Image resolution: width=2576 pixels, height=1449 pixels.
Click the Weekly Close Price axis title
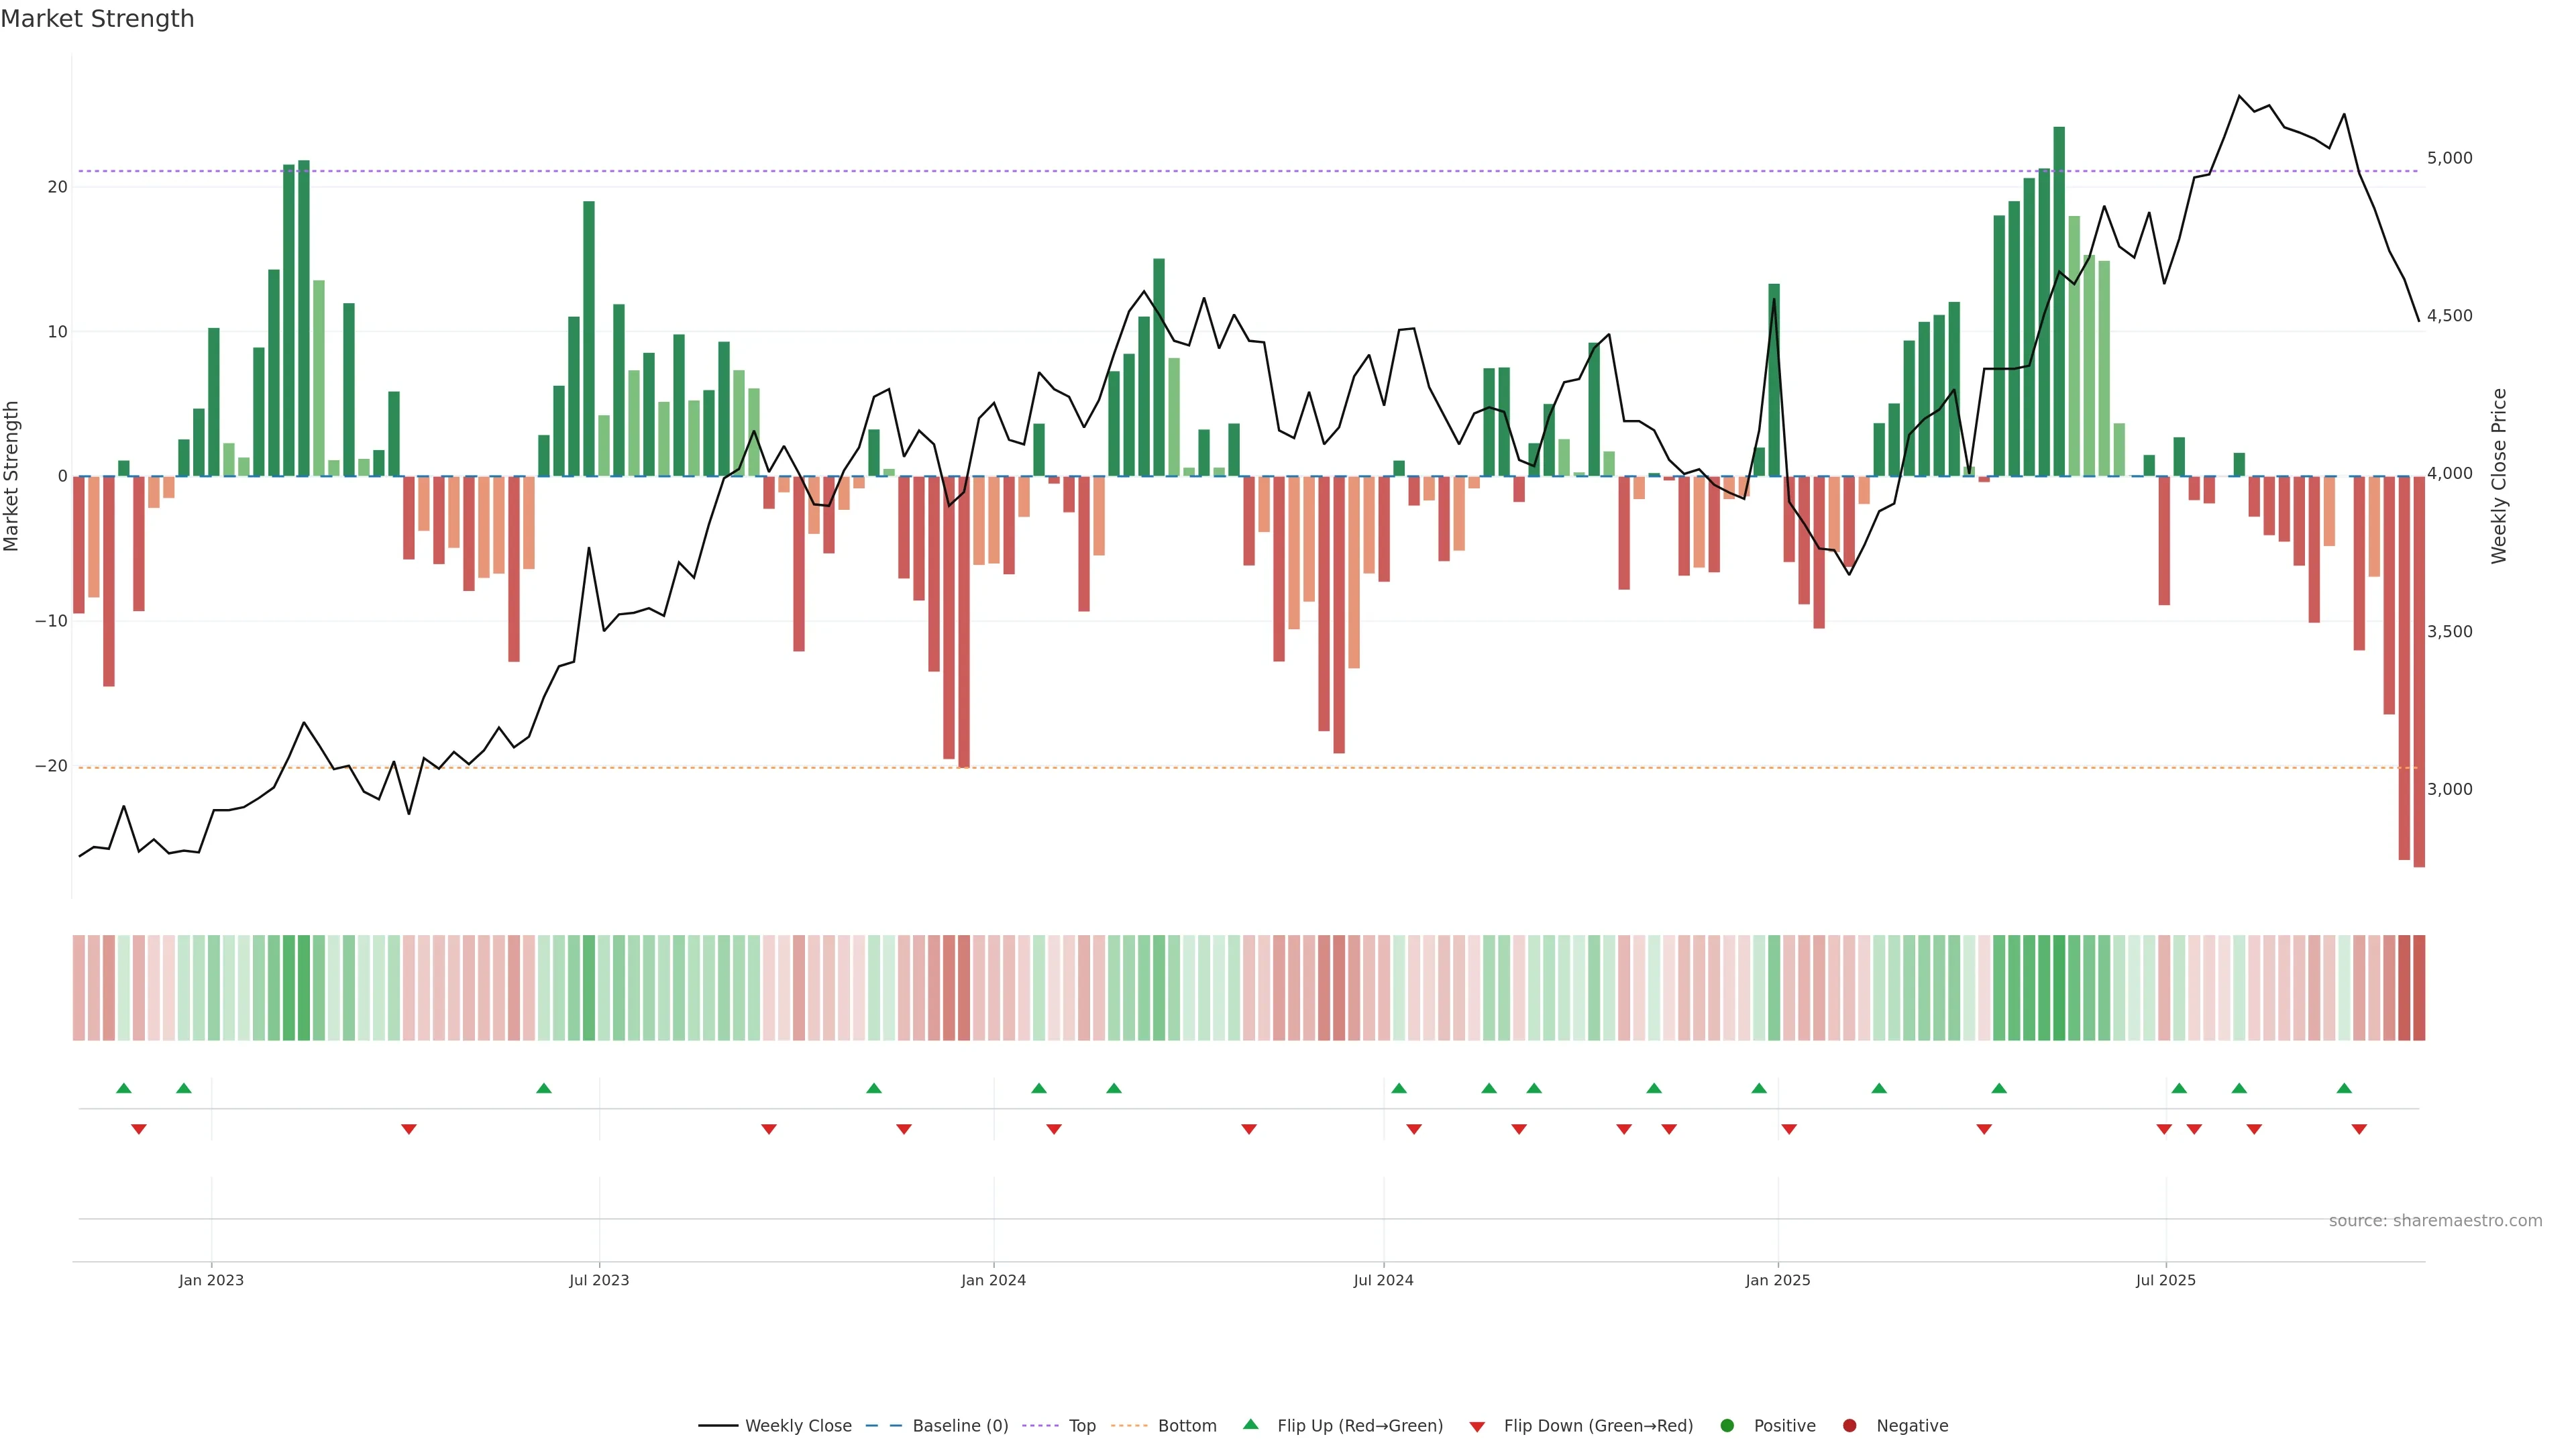(2499, 476)
